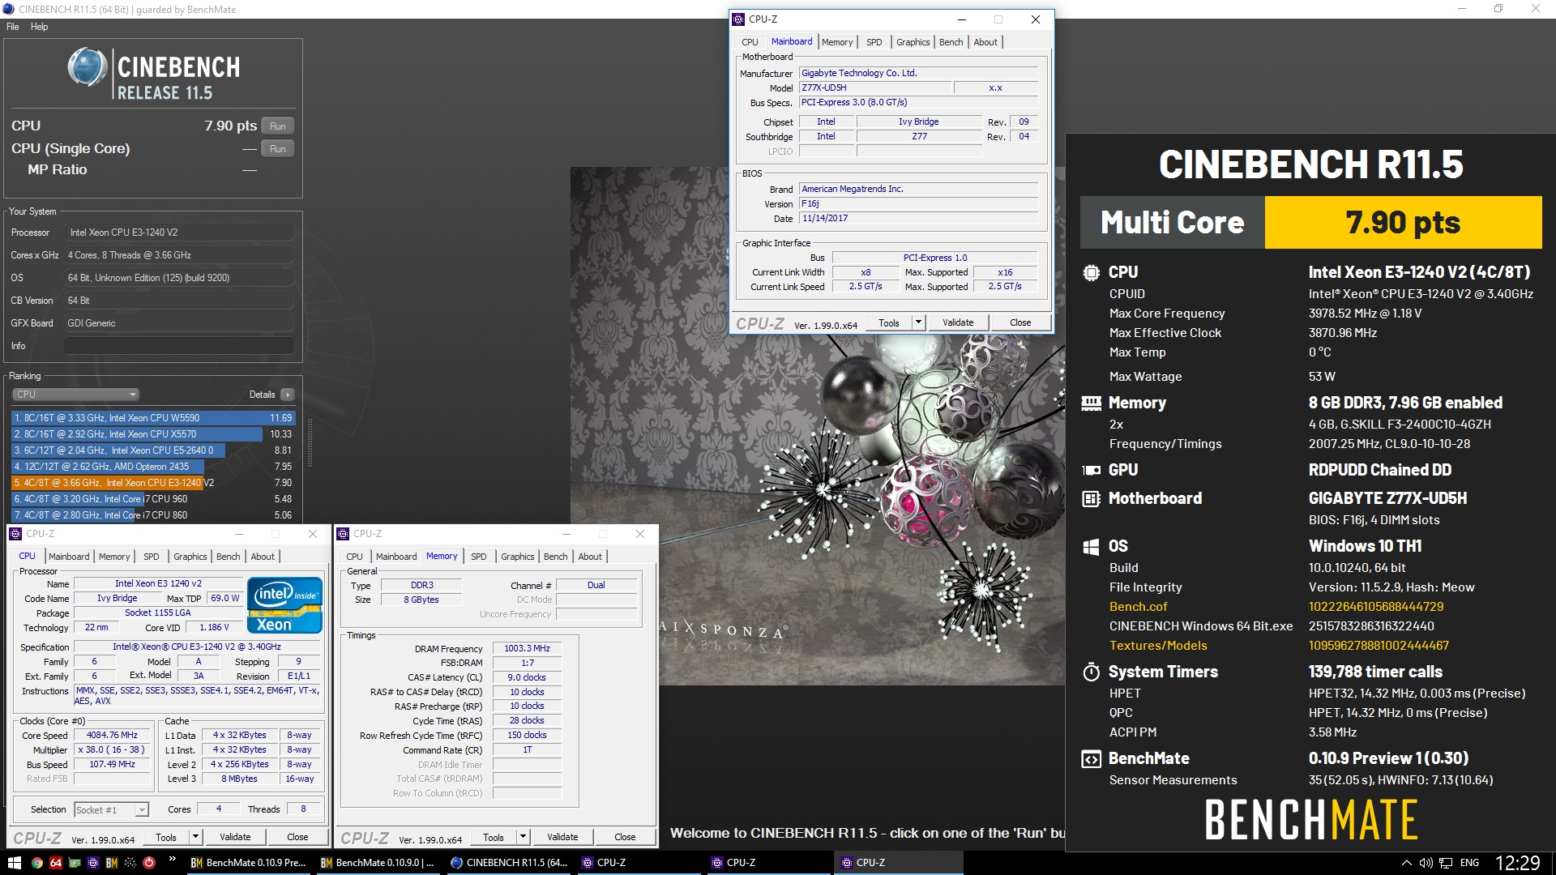Click the pinned BenchMate quick launch icon
The image size is (1556, 875).
click(112, 863)
